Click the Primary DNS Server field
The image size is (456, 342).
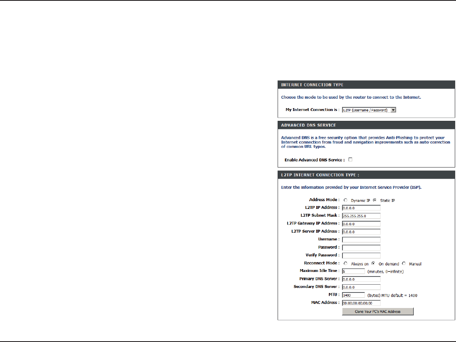[361, 279]
